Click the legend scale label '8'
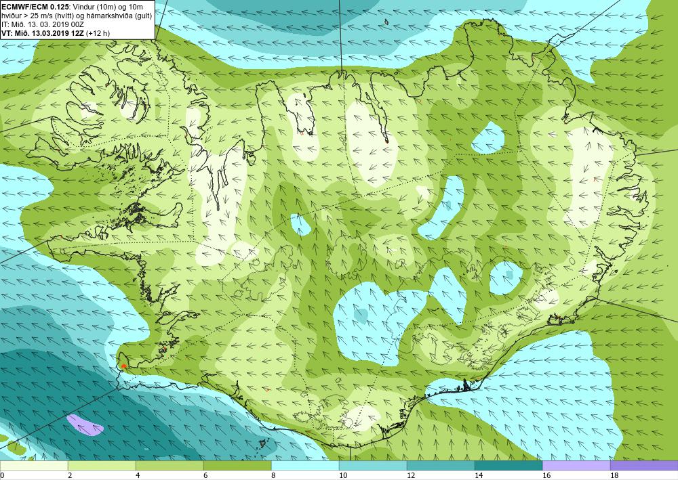This screenshot has width=678, height=480. (x=274, y=476)
